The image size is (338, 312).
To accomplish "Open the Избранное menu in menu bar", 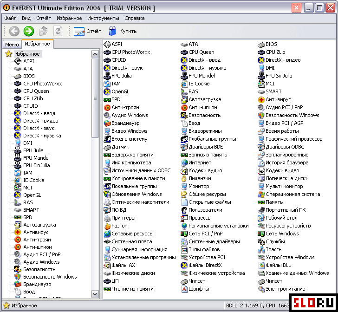I will (69, 18).
